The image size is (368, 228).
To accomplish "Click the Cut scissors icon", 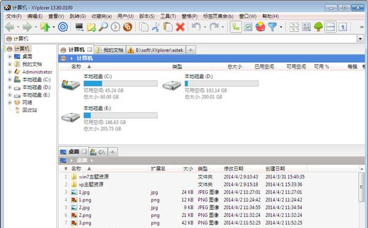I will [x=156, y=27].
